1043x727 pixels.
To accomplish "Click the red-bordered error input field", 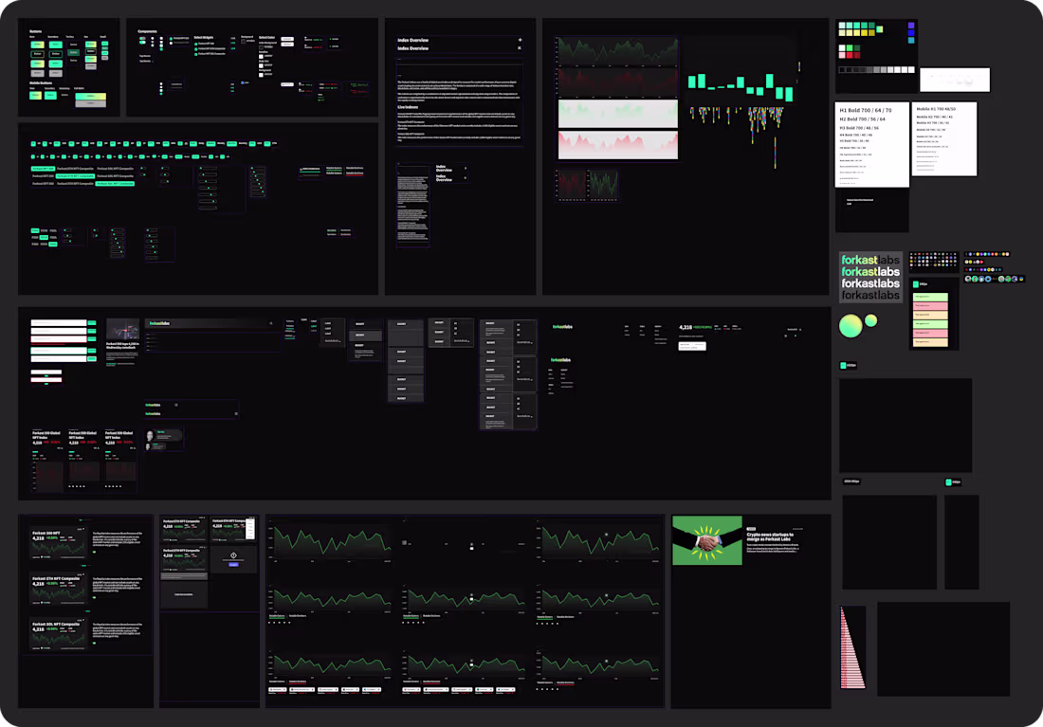I will (x=59, y=339).
